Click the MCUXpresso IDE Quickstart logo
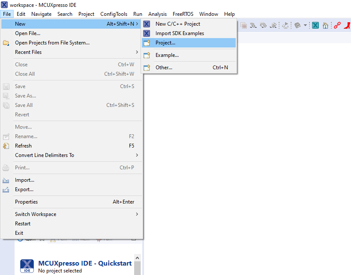 point(27,266)
